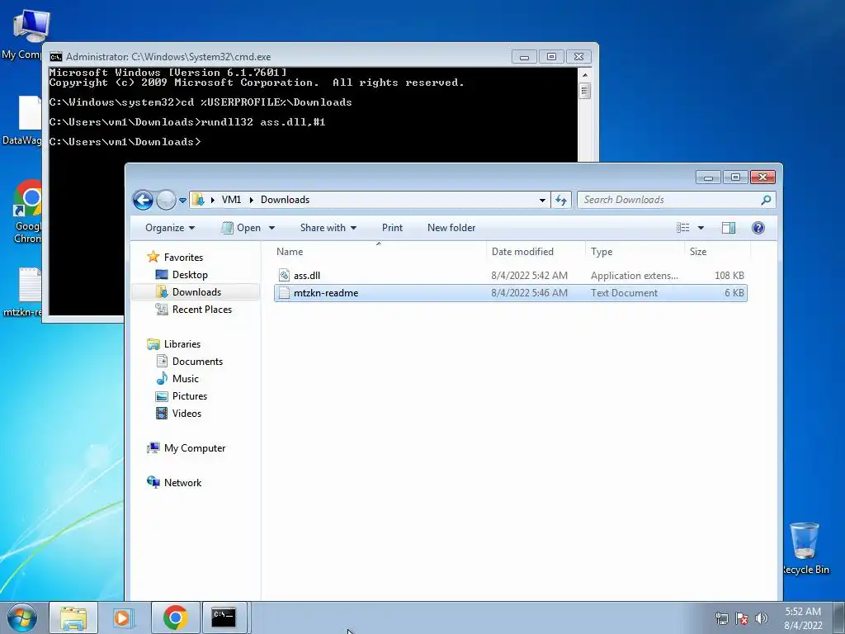Open the view options dropdown arrow
The image size is (845, 634).
tap(701, 228)
